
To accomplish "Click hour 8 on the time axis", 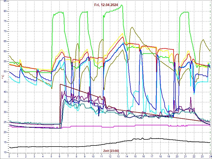I will tap(76, 156).
